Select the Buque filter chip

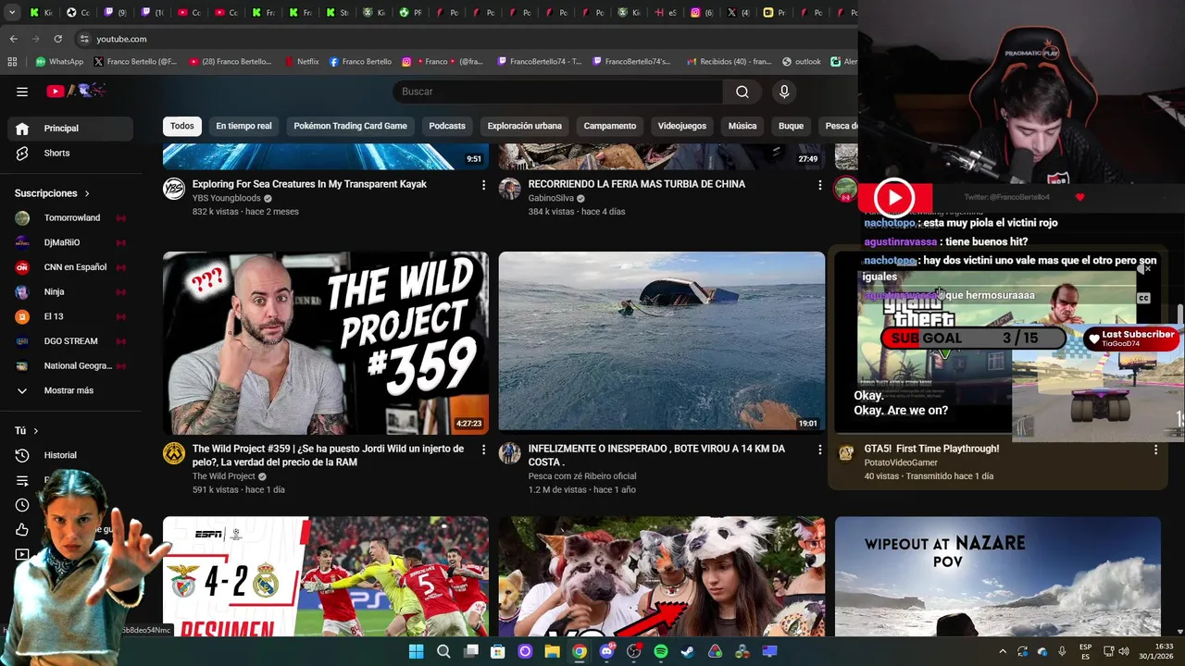[x=791, y=126]
